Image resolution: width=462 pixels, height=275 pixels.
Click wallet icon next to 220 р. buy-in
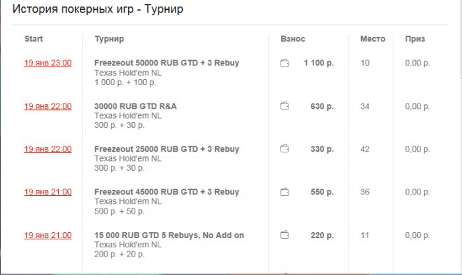click(285, 235)
